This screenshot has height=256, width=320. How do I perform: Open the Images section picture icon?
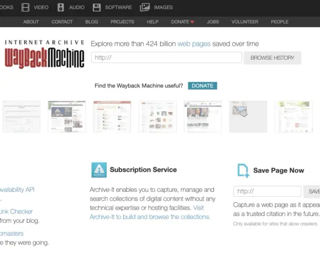tap(145, 7)
